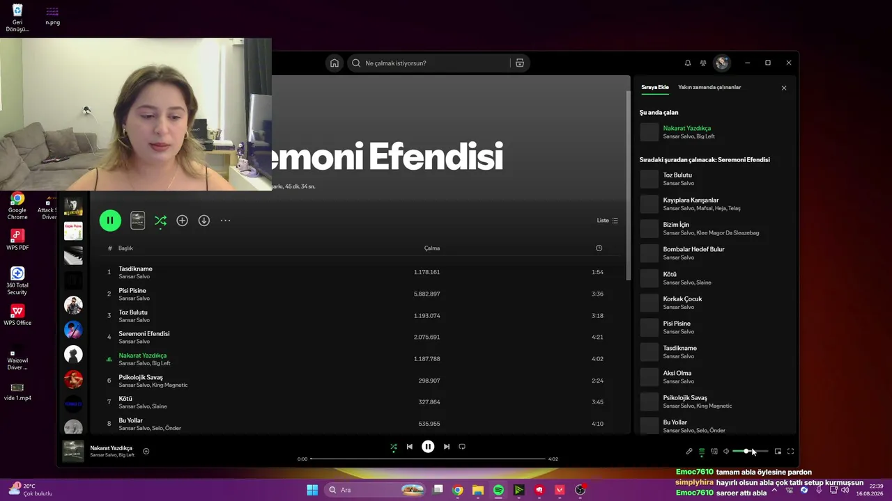Select track 4 Seremoni Efendisi in the list
The image size is (892, 501).
(361, 337)
